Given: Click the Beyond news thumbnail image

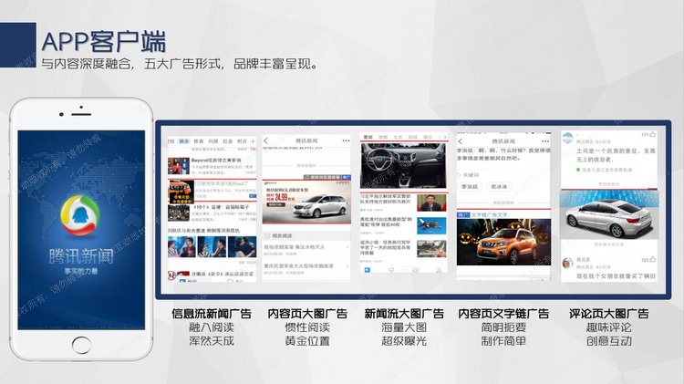Looking at the screenshot, I should pos(179,166).
